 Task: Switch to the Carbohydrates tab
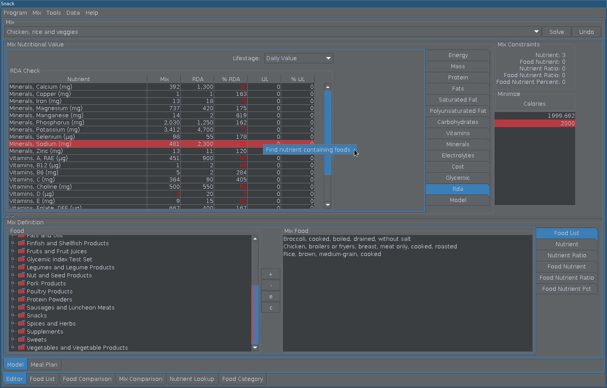tap(458, 122)
